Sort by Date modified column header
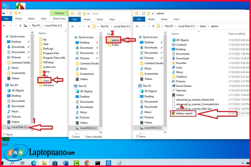Image resolution: width=251 pixels, height=167 pixels. 237,34
